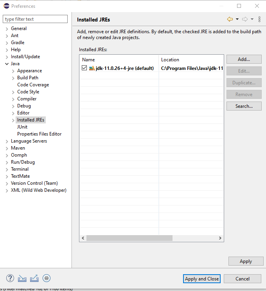Expand the Ant category chevron
The image size is (266, 291).
click(7, 36)
